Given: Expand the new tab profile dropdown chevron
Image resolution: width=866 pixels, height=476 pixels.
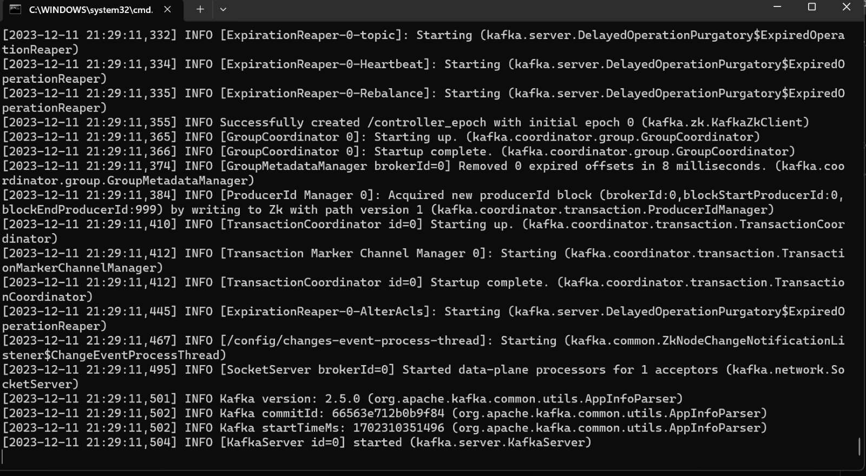Looking at the screenshot, I should click(x=223, y=9).
